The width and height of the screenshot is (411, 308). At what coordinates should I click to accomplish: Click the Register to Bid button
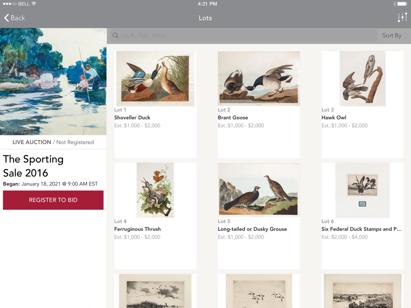(53, 200)
